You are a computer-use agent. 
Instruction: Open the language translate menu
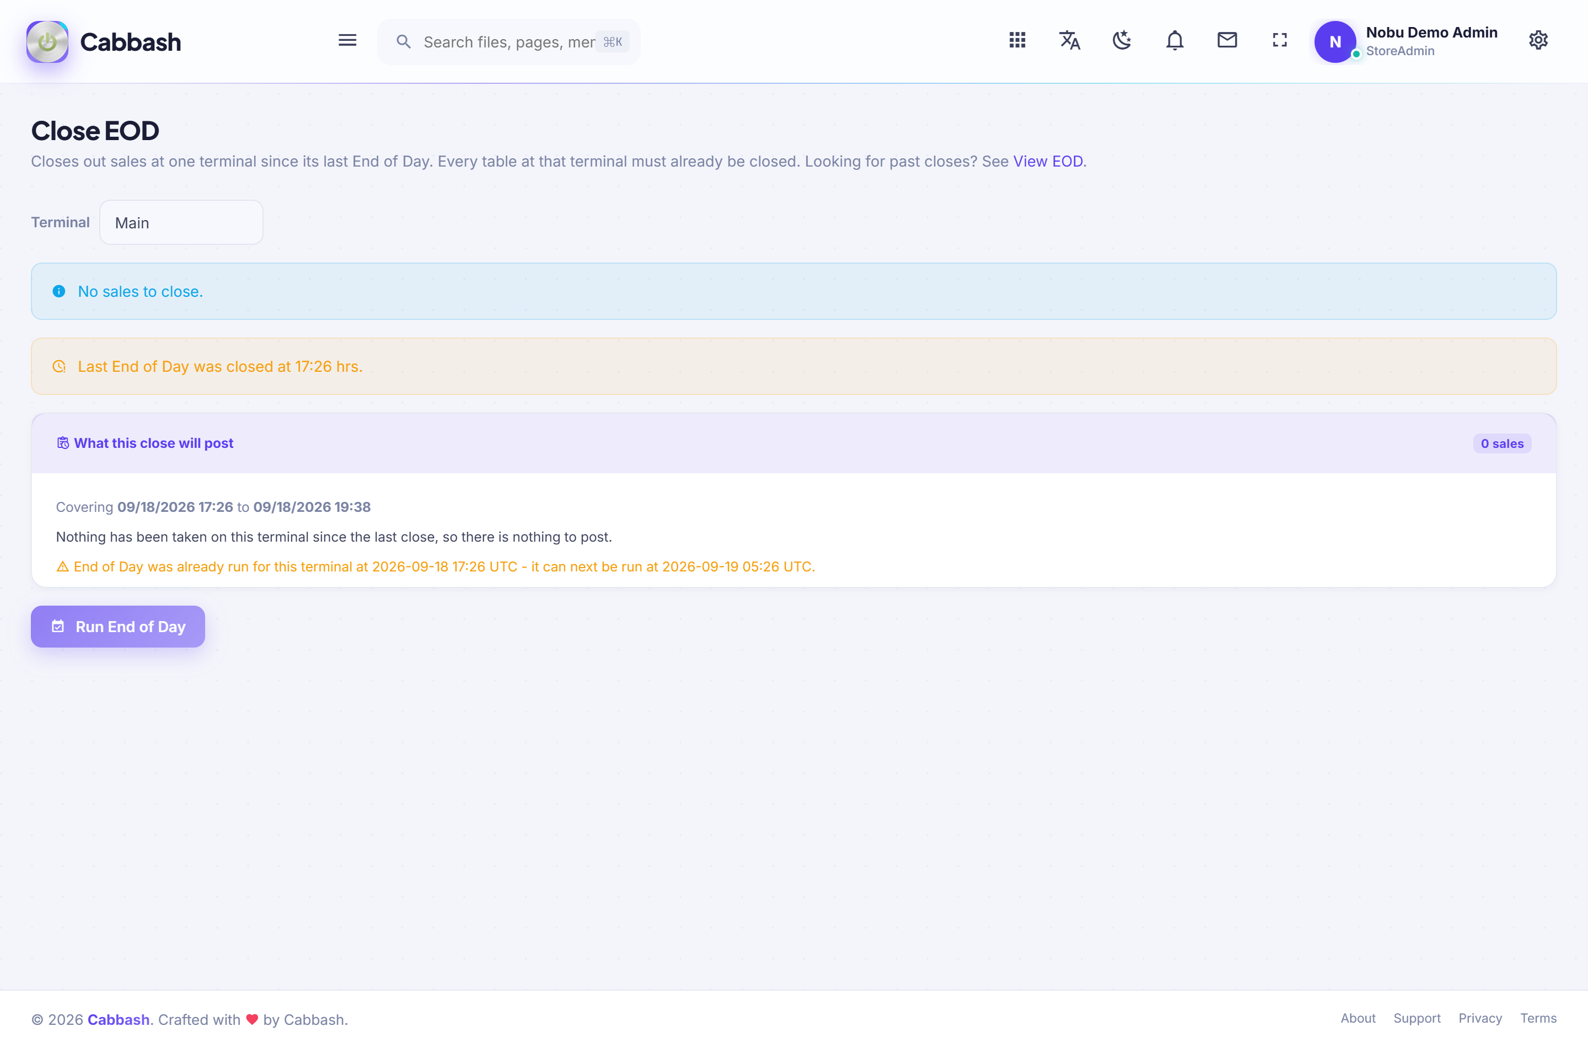click(x=1070, y=40)
